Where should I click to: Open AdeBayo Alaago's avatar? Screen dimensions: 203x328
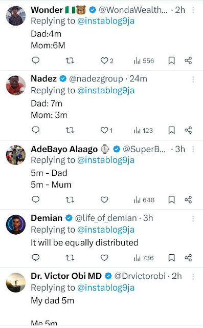click(16, 155)
